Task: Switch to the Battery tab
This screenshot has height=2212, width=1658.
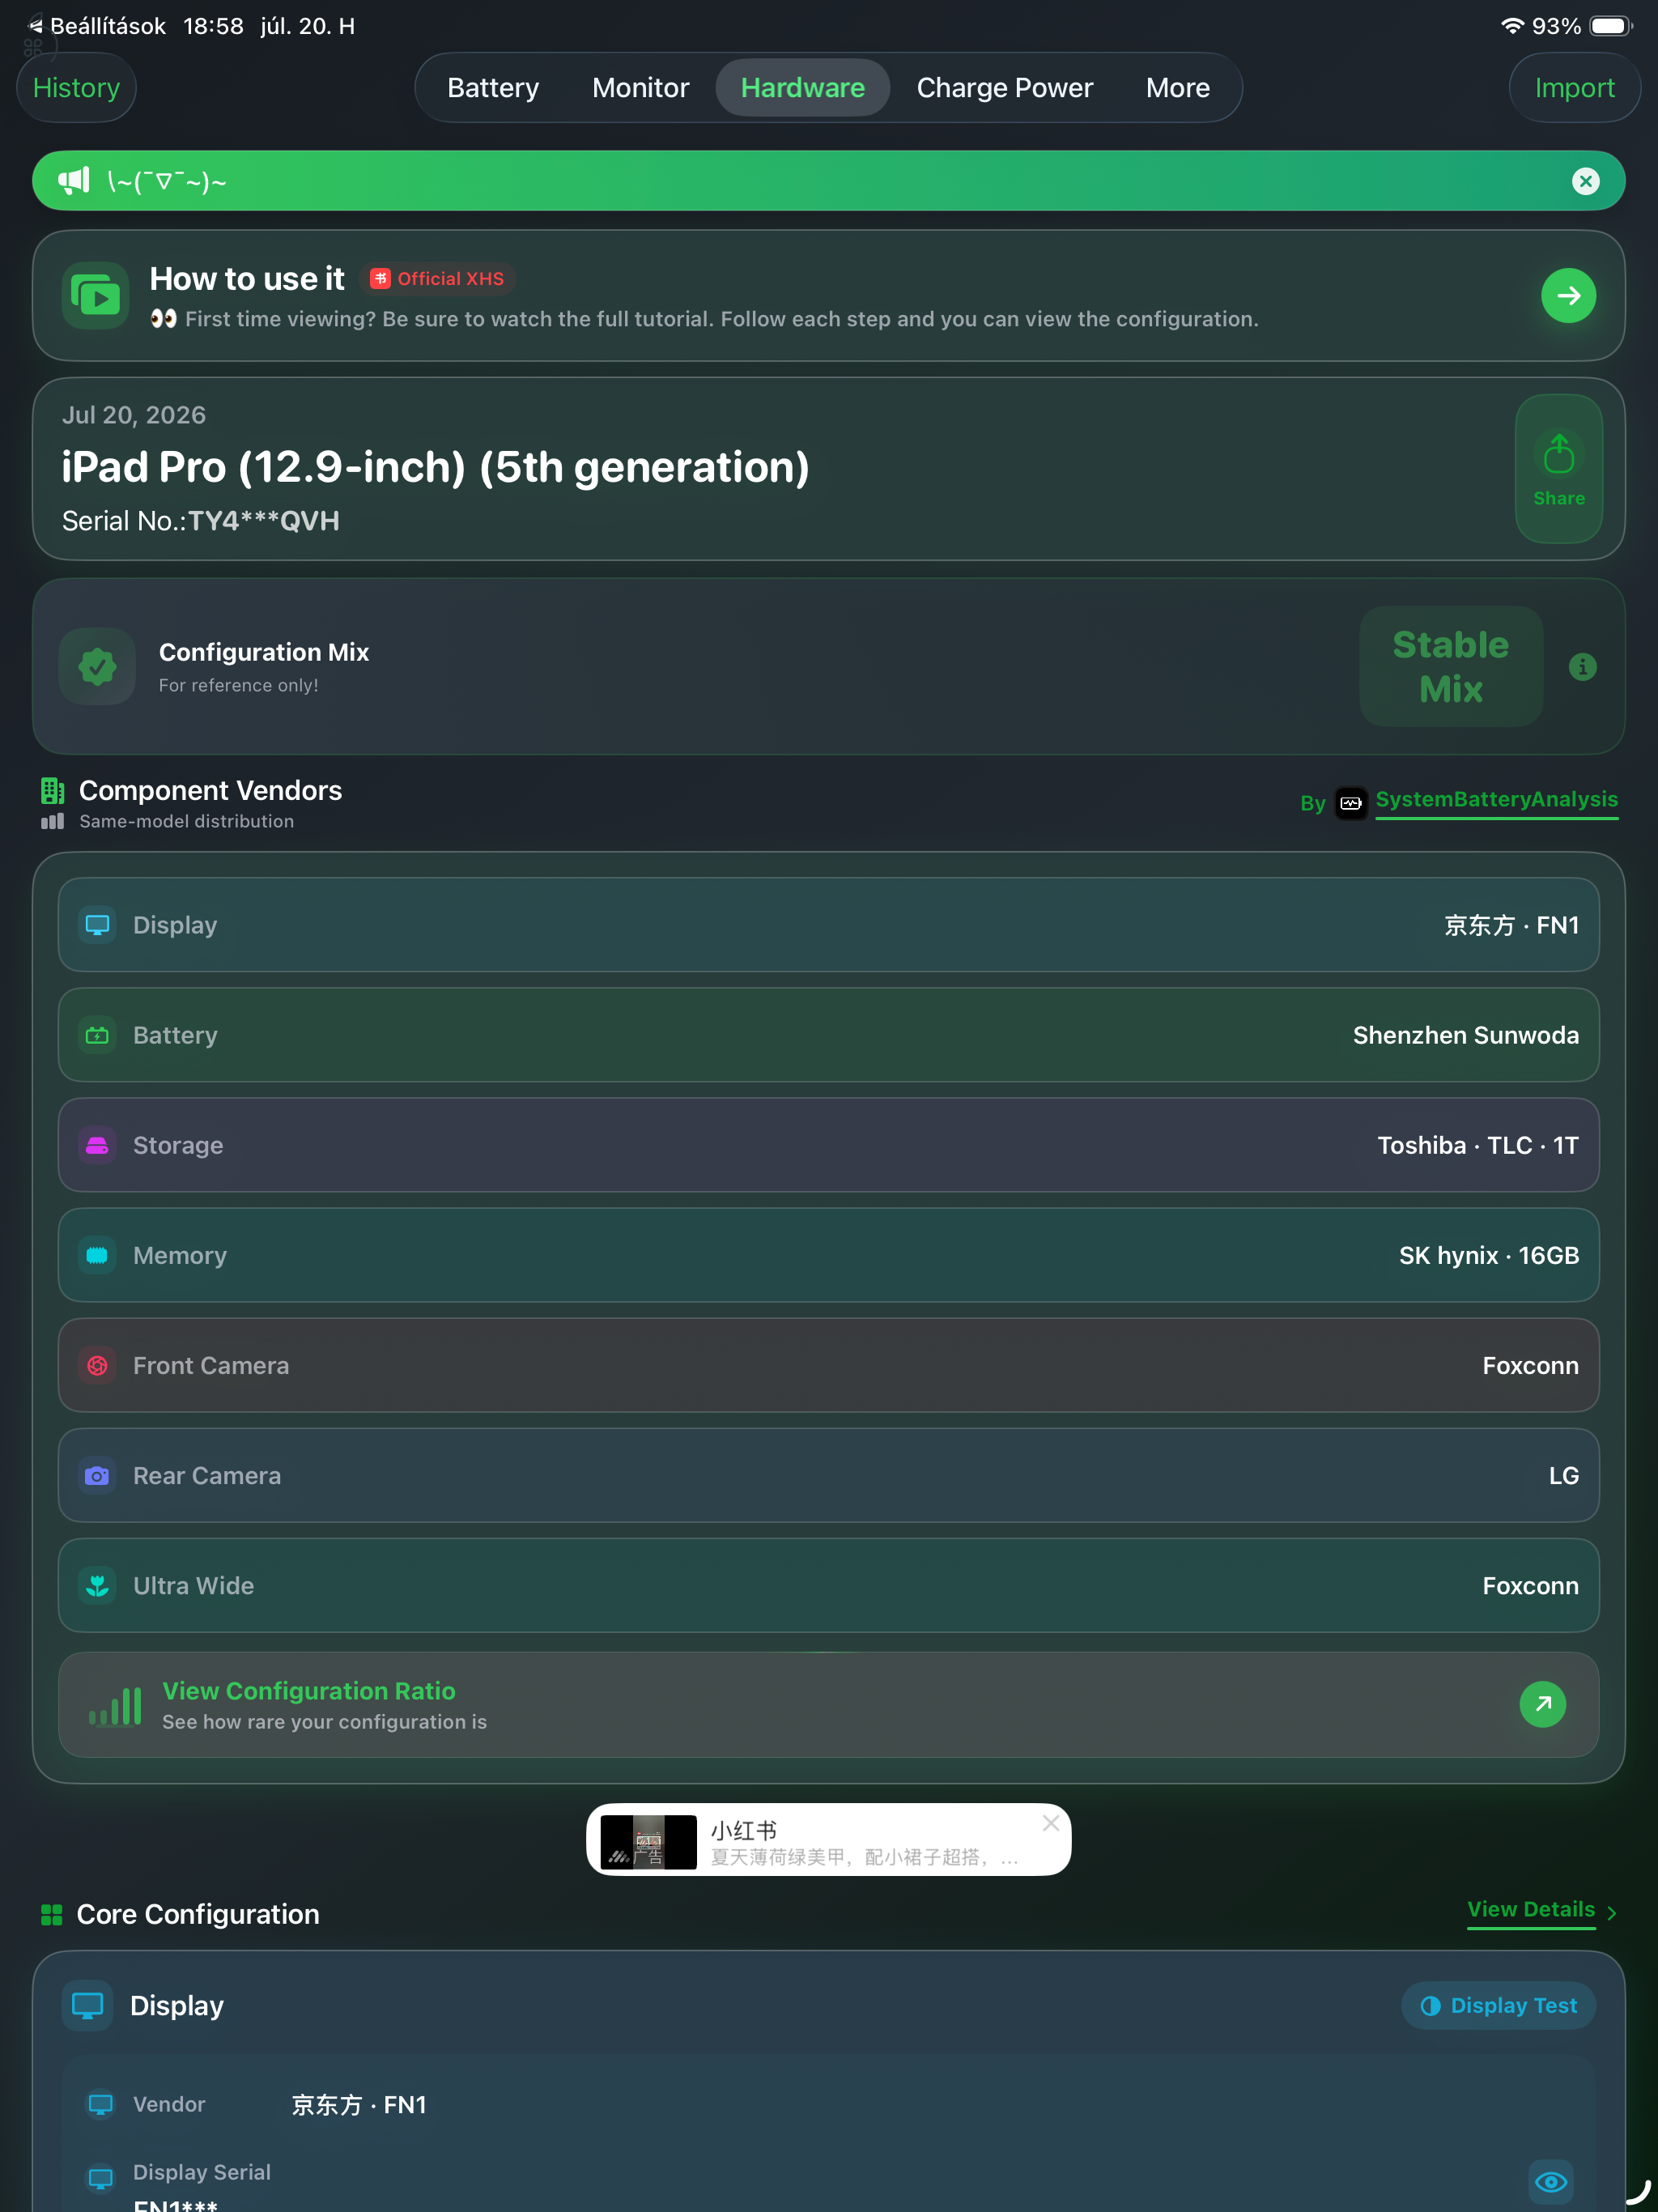Action: pos(493,88)
